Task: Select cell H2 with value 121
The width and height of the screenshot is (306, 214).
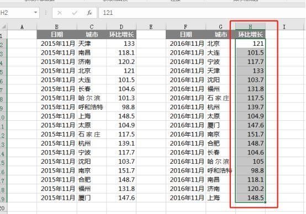Action: [250, 44]
